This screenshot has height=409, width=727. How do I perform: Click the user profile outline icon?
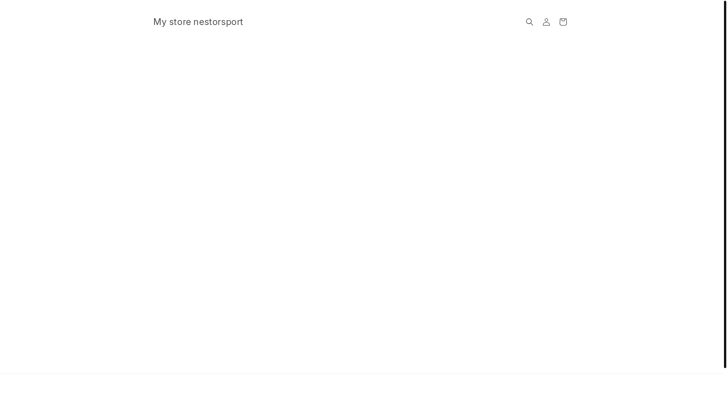tap(546, 22)
